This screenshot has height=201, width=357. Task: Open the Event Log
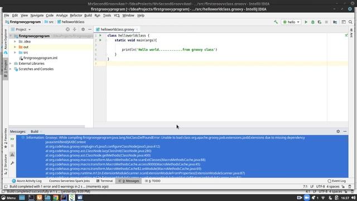click(337, 181)
